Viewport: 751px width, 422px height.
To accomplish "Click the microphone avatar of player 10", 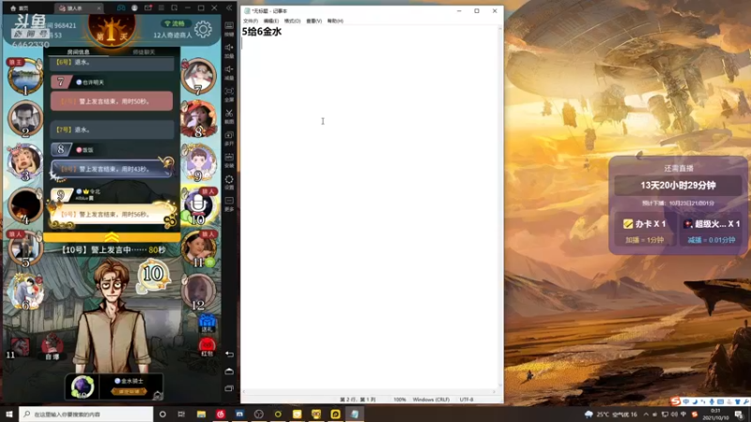I will [x=198, y=205].
